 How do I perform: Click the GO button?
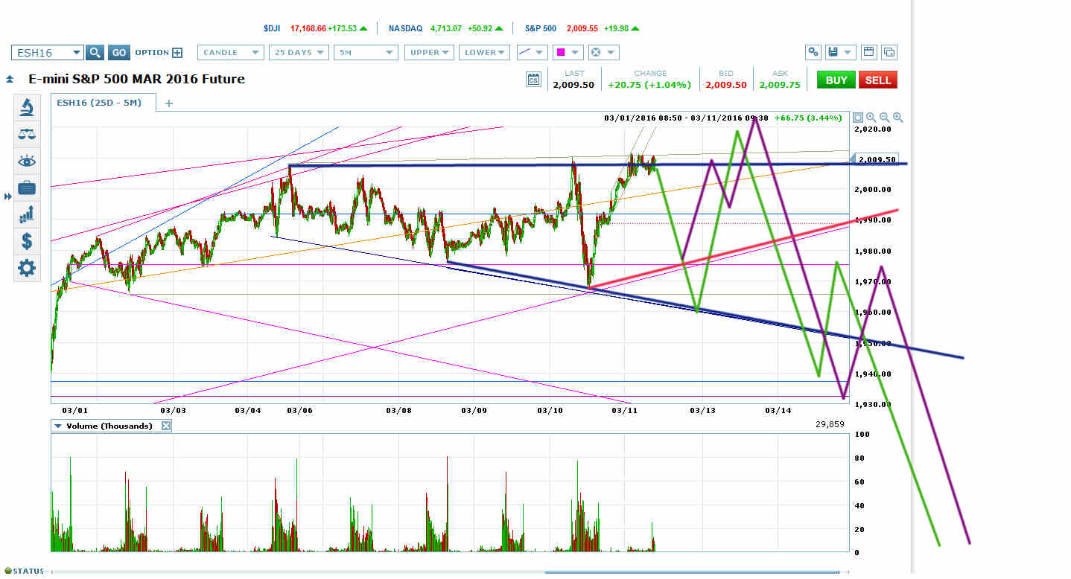119,52
